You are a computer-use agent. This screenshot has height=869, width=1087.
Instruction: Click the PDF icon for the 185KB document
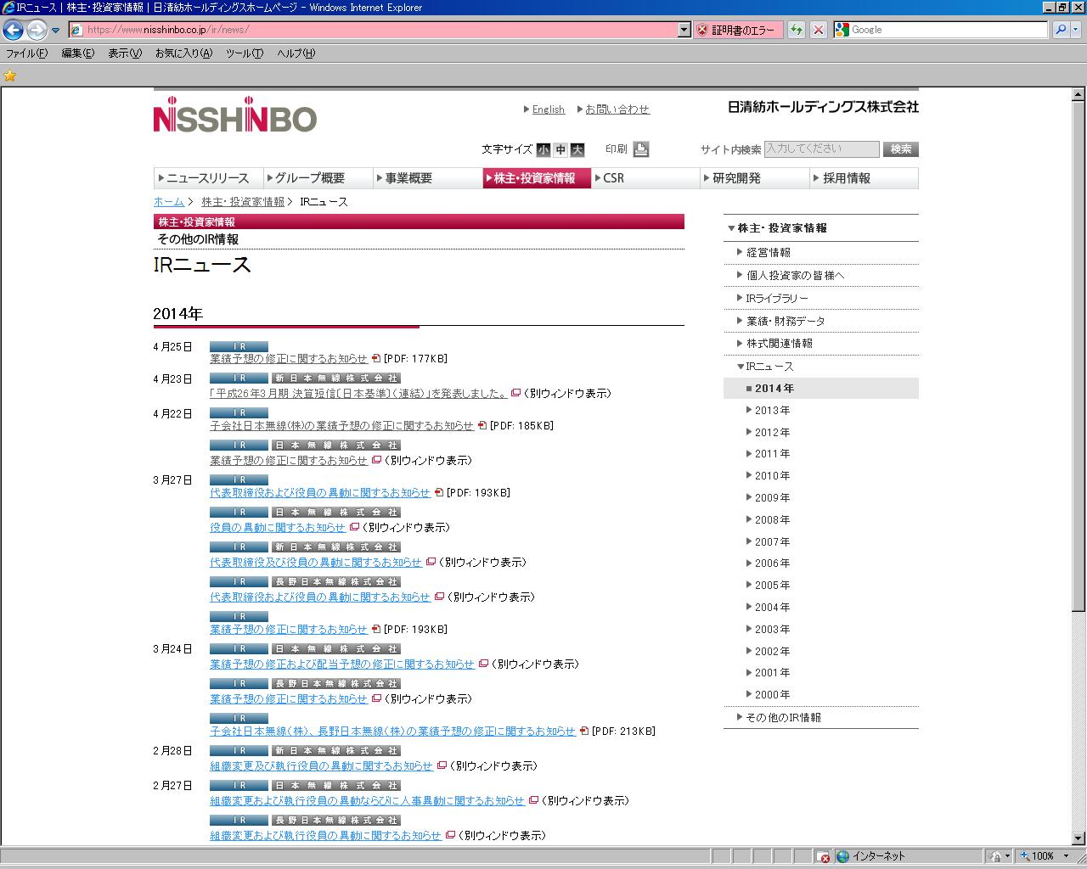coord(482,426)
